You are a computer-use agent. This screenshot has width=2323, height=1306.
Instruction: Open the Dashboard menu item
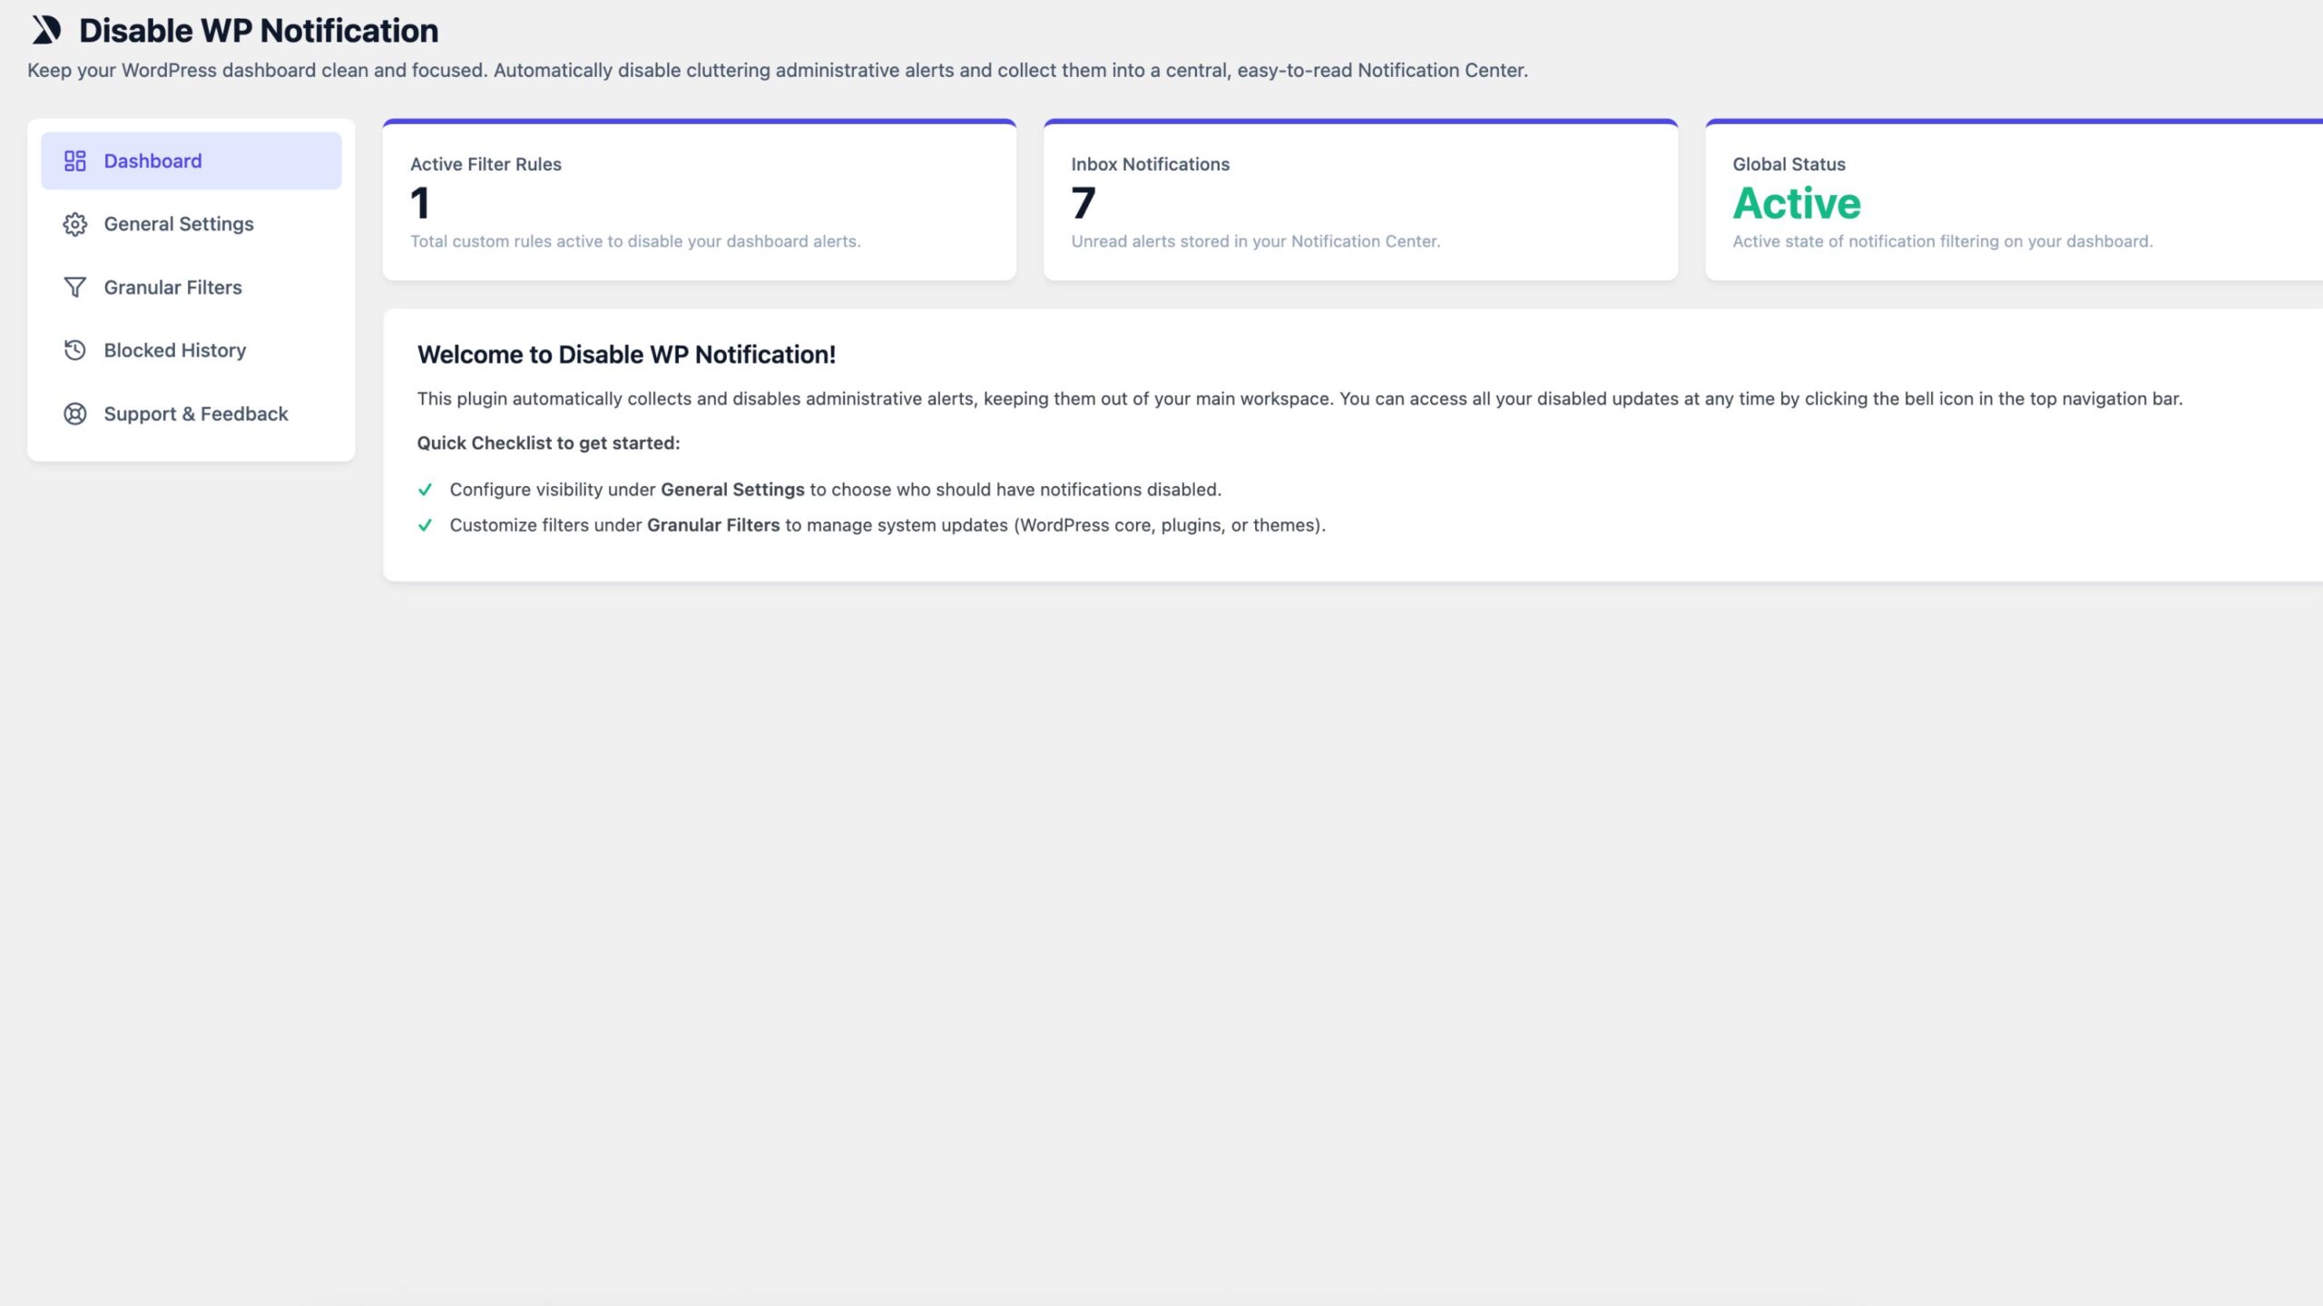tap(191, 161)
